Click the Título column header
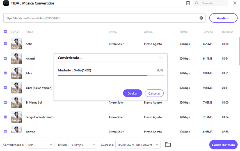 point(29,32)
